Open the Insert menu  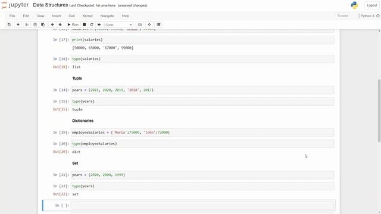pos(57,16)
